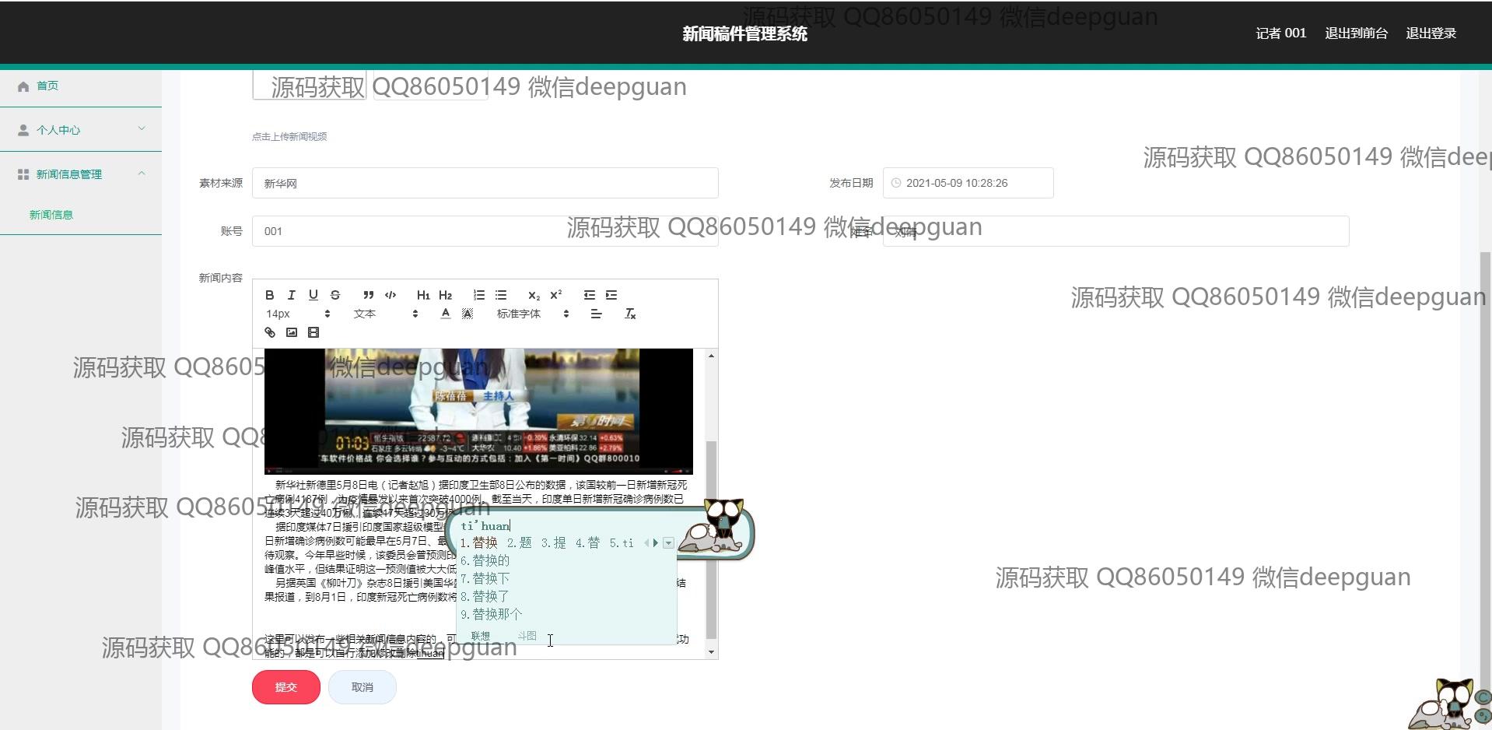Select IME candidate 8.替换了
Screen dimensions: 1492x730
point(485,596)
